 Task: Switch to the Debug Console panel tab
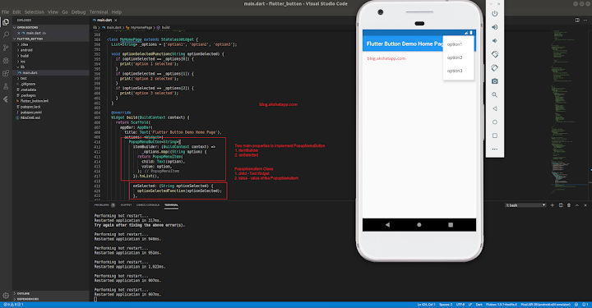pos(148,205)
